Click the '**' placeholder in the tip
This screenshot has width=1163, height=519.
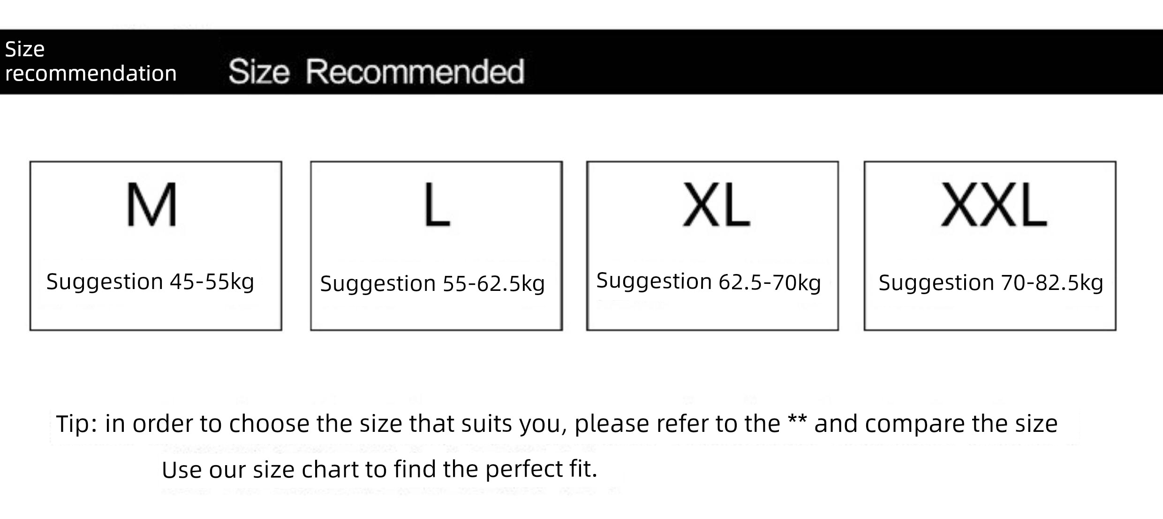pos(797,421)
